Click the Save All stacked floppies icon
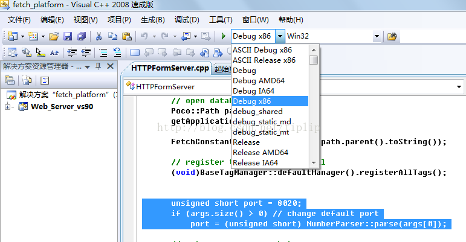Screen dimensions: 466x242 tap(82, 36)
